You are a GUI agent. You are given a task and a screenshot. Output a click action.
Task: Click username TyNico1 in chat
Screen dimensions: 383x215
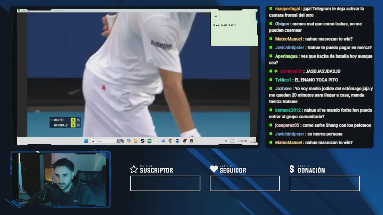[x=283, y=80]
